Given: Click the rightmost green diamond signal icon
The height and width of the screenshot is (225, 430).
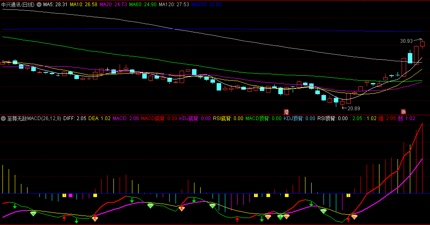Looking at the screenshot, I should point(324,211).
